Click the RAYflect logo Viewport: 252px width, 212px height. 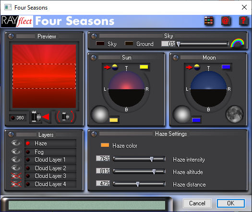point(17,21)
